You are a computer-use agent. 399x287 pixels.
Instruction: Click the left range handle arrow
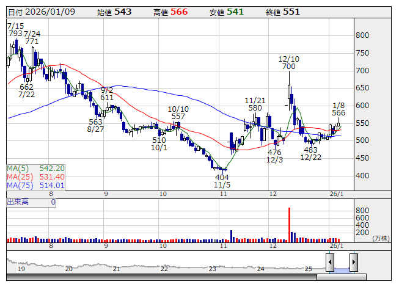[x=330, y=263]
